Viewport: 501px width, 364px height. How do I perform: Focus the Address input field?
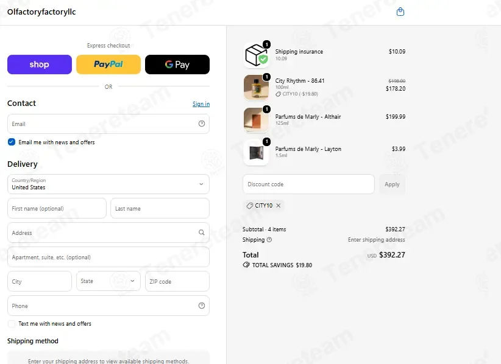coord(108,233)
